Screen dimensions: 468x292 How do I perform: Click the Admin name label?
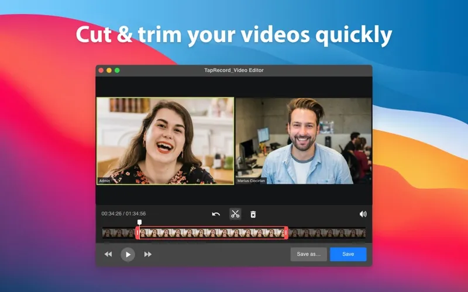pyautogui.click(x=105, y=181)
